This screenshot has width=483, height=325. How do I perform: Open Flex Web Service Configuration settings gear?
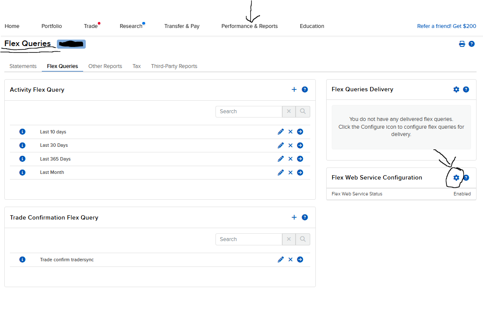456,178
